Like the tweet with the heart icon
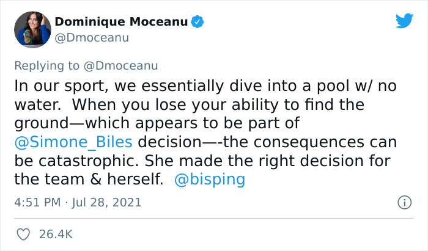428x251 pixels. tap(24, 234)
